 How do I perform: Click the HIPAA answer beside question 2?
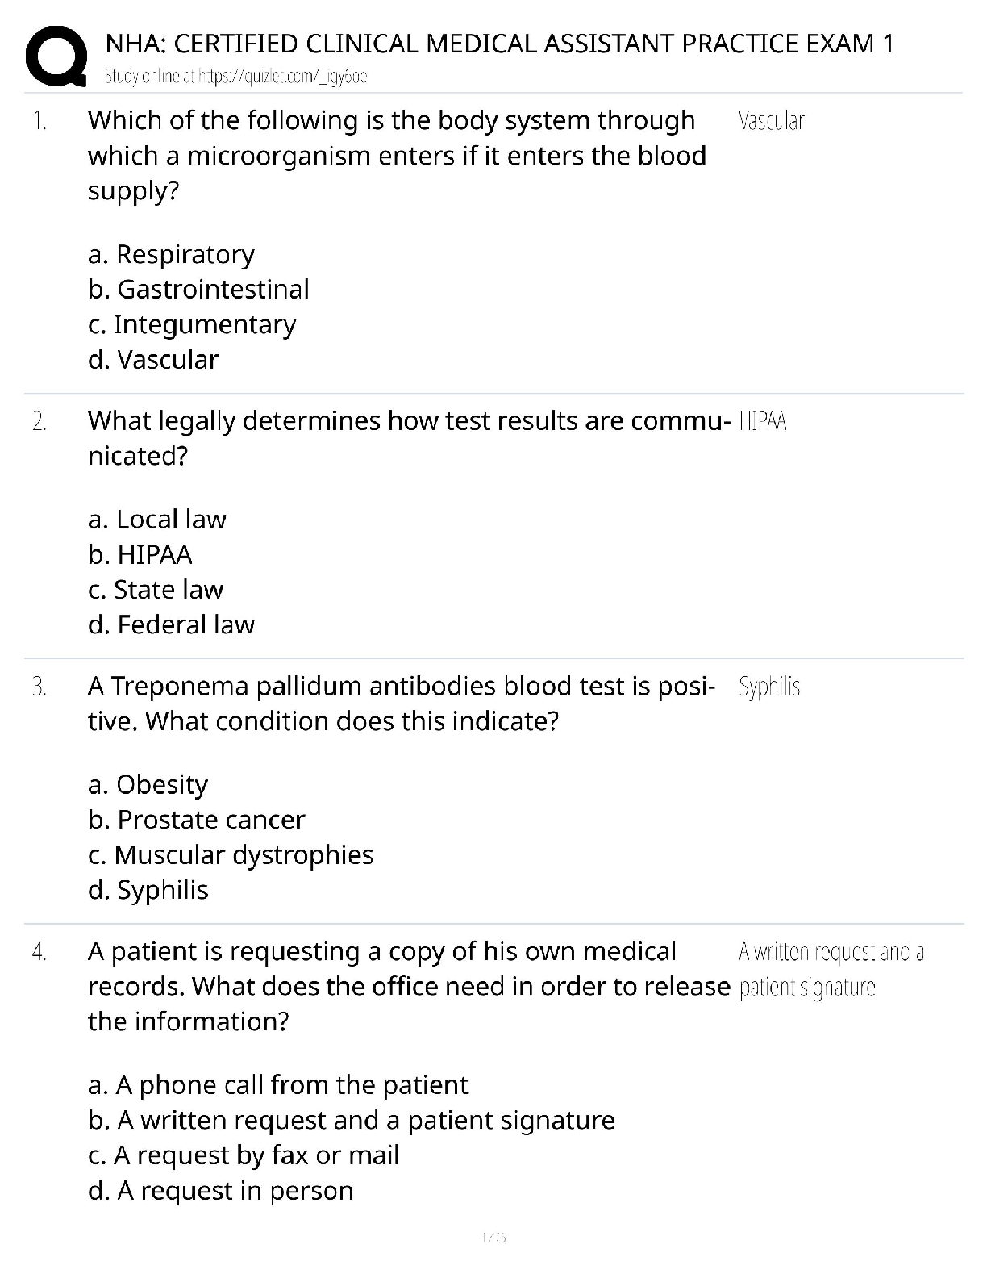(x=763, y=422)
